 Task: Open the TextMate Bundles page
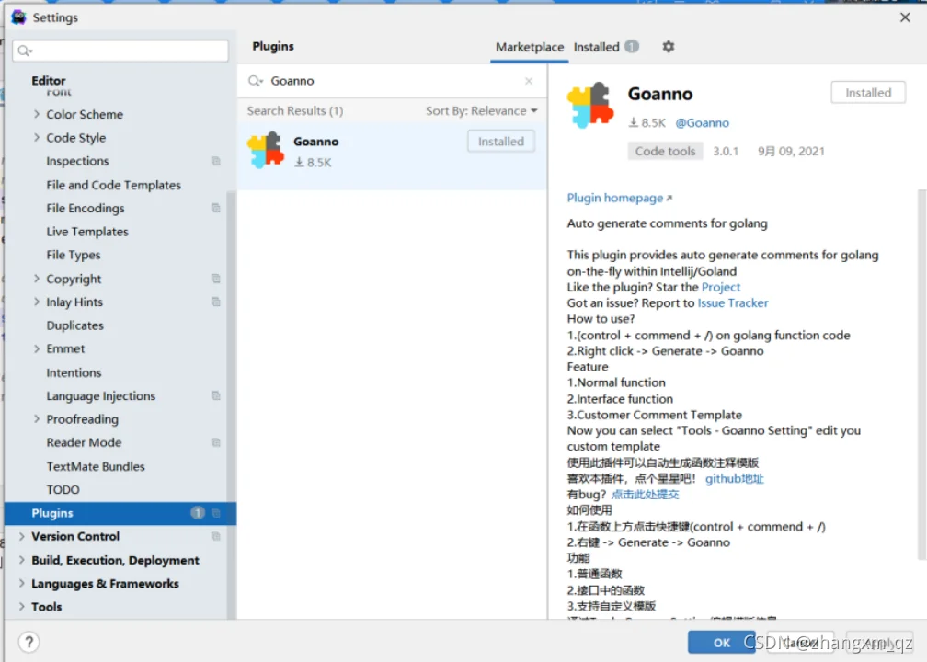point(96,466)
